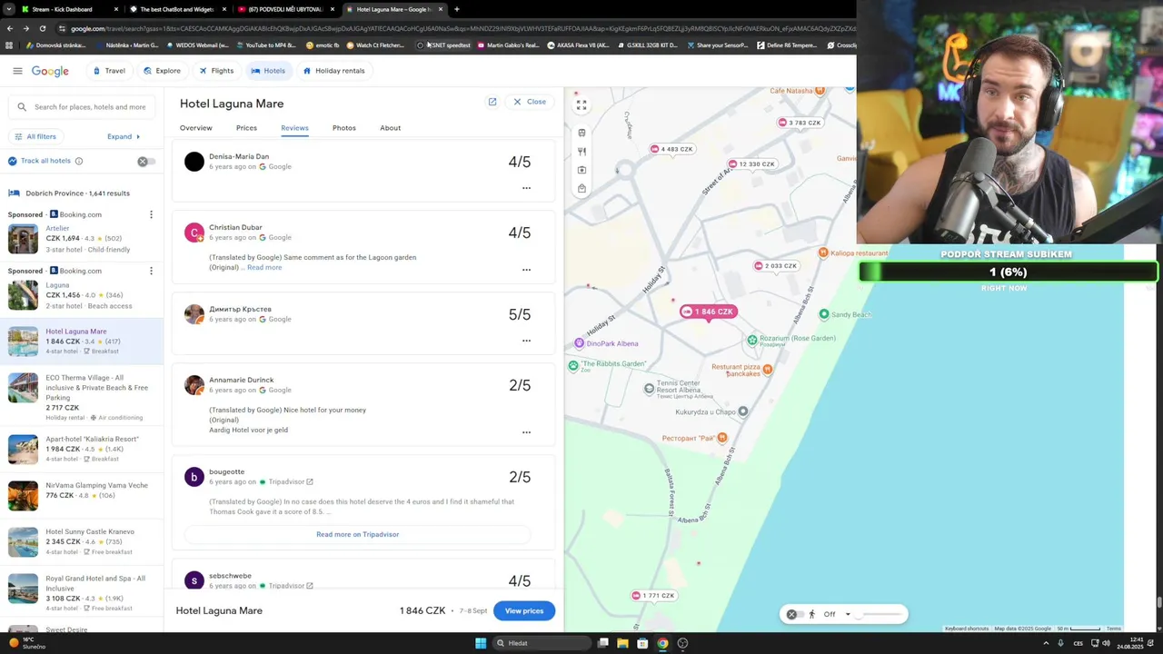Open info icon beside Track all hotels
The width and height of the screenshot is (1163, 654).
click(x=79, y=161)
